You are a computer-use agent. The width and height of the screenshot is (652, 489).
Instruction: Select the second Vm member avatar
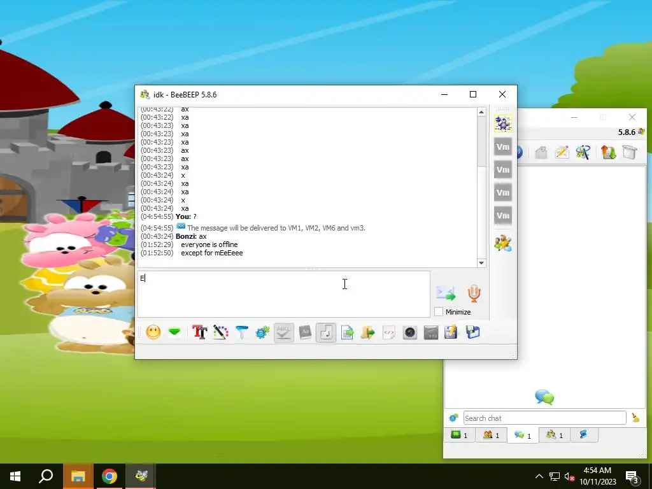click(x=503, y=169)
